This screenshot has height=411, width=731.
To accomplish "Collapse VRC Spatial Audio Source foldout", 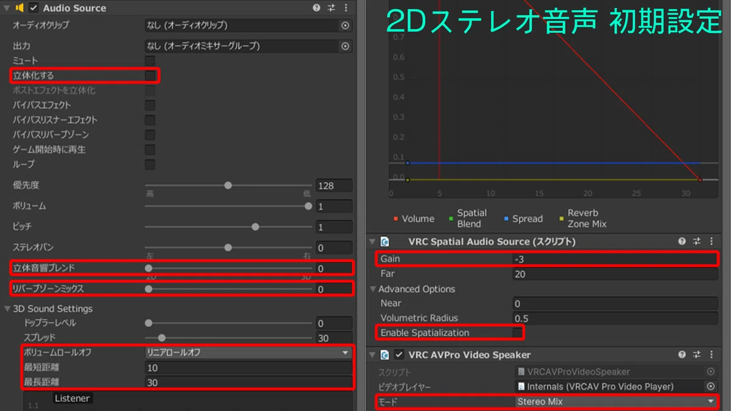I will point(372,242).
